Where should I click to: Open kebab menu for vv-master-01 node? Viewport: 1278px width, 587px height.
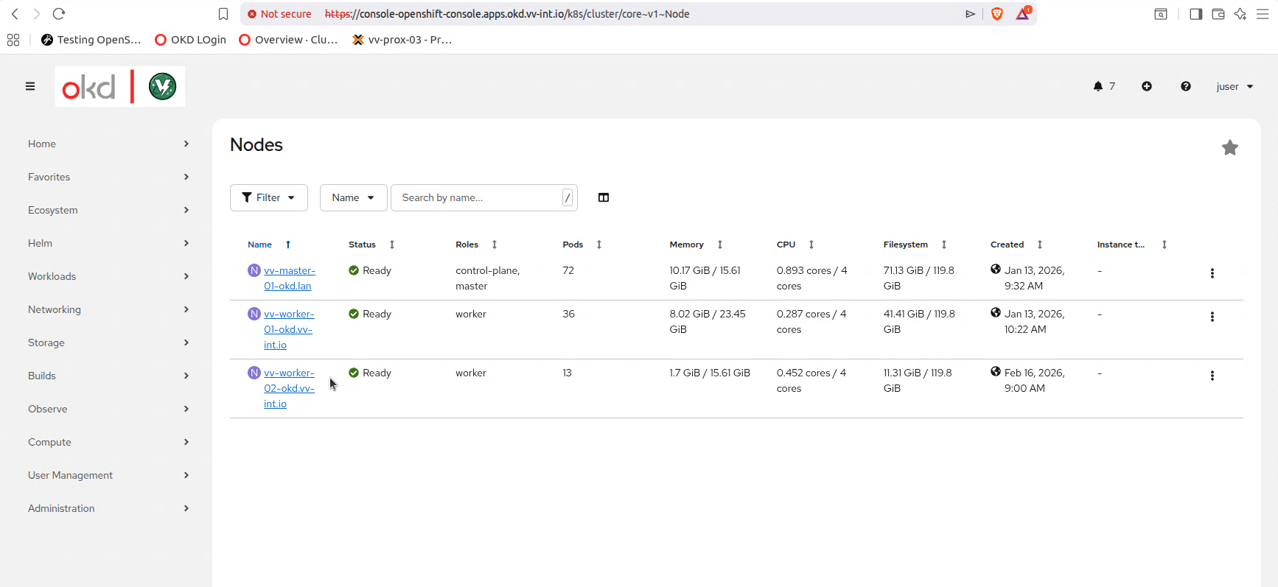[1212, 273]
